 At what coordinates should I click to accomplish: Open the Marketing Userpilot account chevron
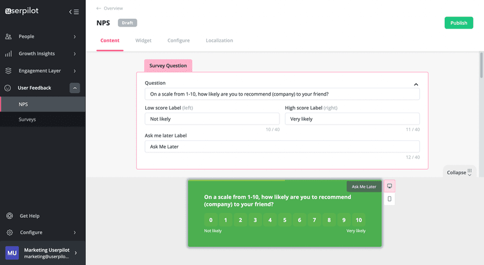tap(76, 253)
